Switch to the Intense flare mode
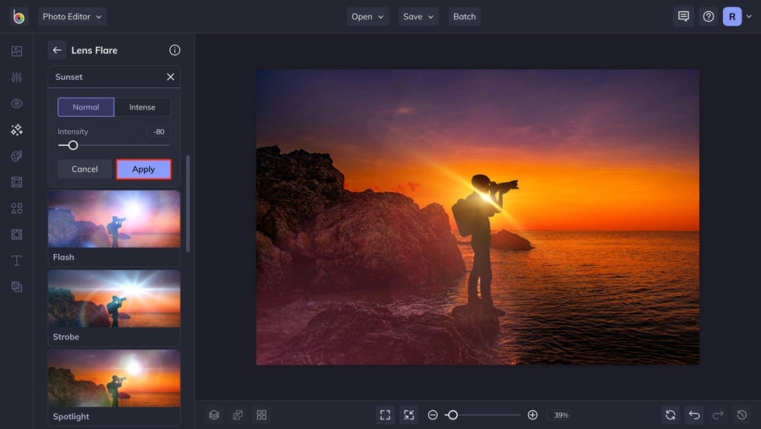The image size is (761, 429). click(x=142, y=107)
